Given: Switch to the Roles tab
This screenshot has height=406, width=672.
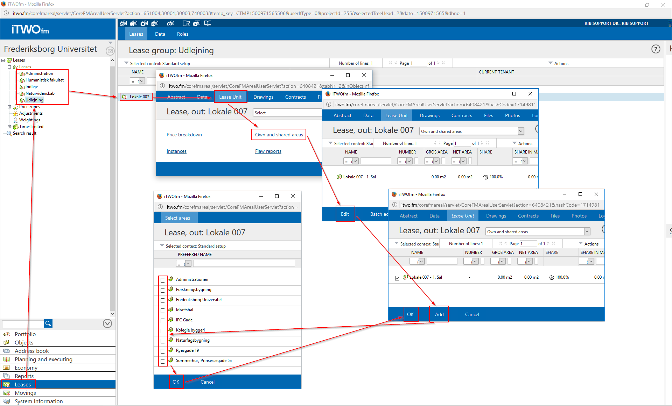Looking at the screenshot, I should click(182, 34).
